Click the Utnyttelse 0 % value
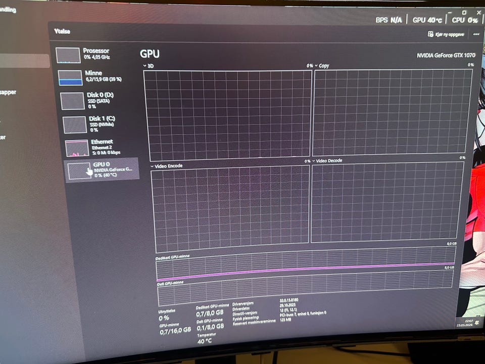 [x=164, y=318]
